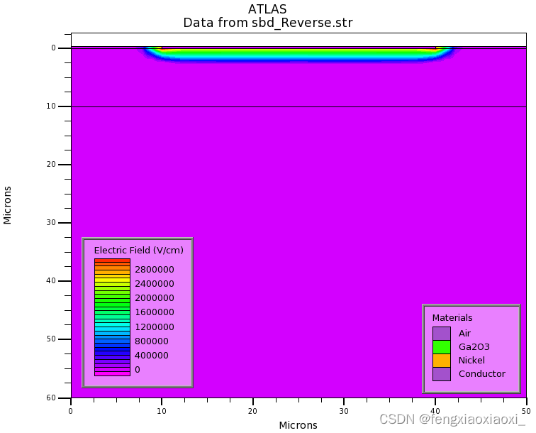Click the y-axis tick label 60

pyautogui.click(x=51, y=398)
